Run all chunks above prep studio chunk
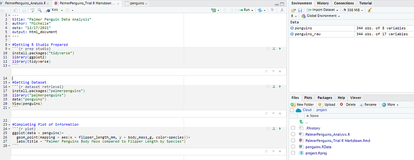 click(x=274, y=48)
